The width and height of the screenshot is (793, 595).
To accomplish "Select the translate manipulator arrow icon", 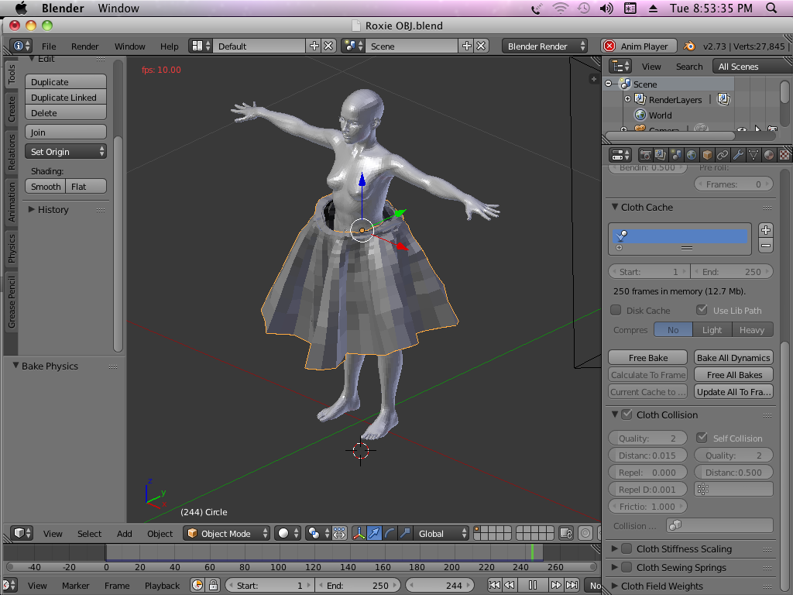I will [375, 533].
